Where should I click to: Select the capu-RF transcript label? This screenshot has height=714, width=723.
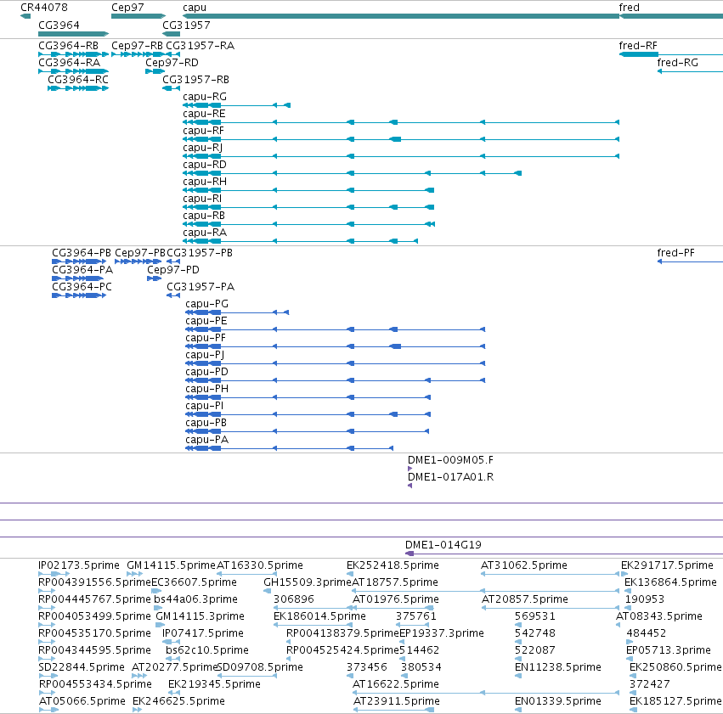point(203,131)
